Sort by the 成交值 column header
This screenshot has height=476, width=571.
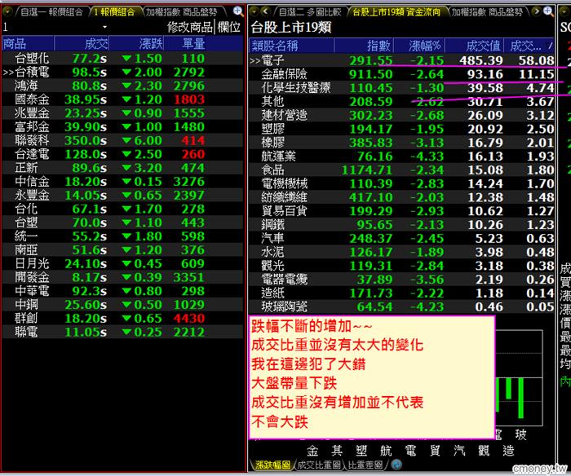[x=474, y=46]
